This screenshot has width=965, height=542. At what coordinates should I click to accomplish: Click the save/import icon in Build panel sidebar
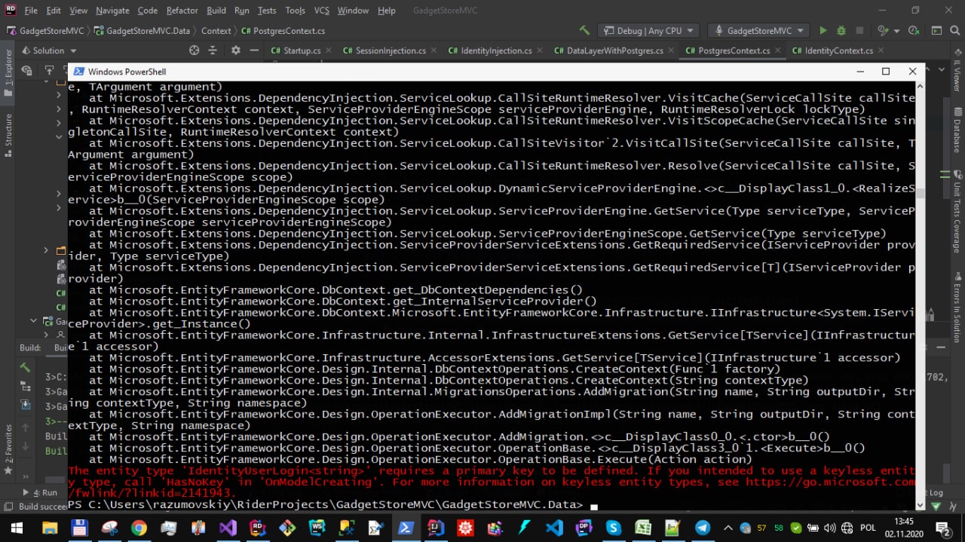25,404
